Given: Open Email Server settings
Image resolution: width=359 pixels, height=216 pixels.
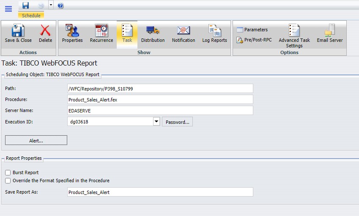Looking at the screenshot, I should click(x=330, y=34).
